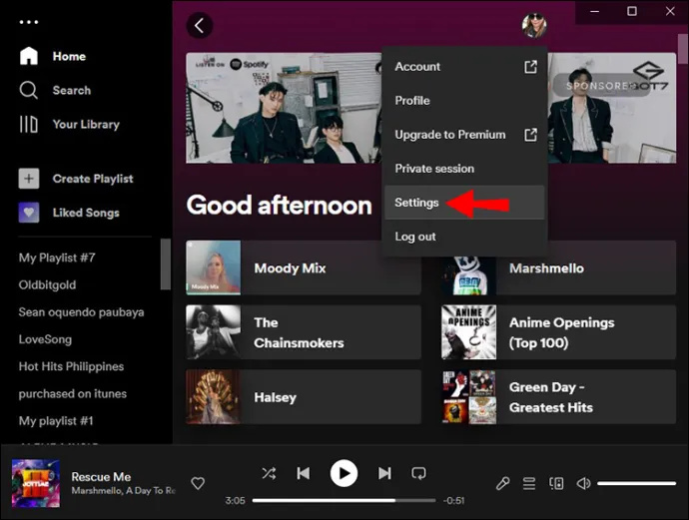Click the song progress bar
This screenshot has height=520, width=689.
point(344,500)
